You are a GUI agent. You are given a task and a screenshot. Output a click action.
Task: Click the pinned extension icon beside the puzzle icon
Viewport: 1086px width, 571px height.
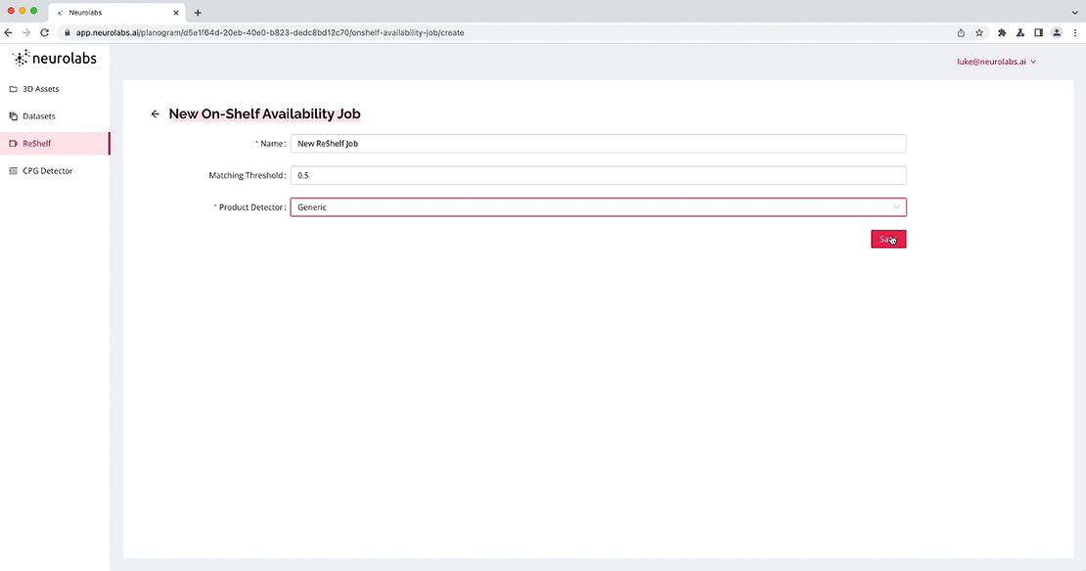(1020, 32)
